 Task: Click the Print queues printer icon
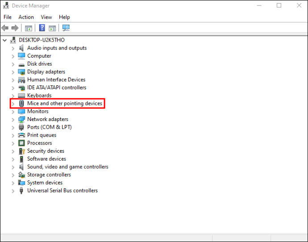click(x=21, y=135)
